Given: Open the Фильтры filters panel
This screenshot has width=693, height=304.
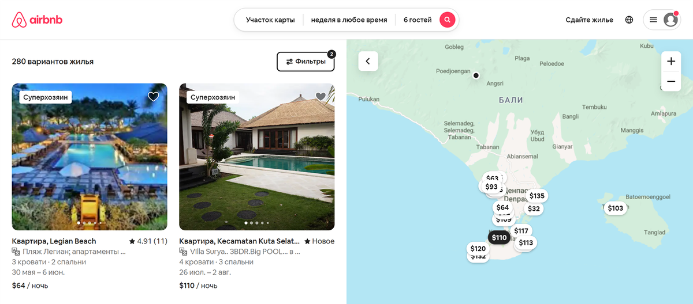Looking at the screenshot, I should click(x=305, y=62).
